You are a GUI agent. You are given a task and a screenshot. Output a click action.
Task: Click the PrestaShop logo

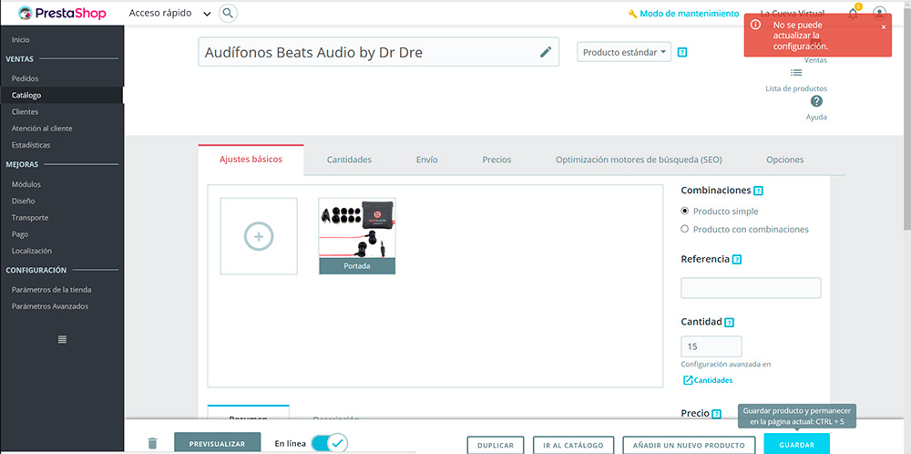click(62, 13)
